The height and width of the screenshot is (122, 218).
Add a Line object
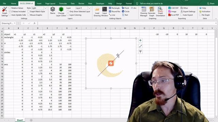click(112, 15)
